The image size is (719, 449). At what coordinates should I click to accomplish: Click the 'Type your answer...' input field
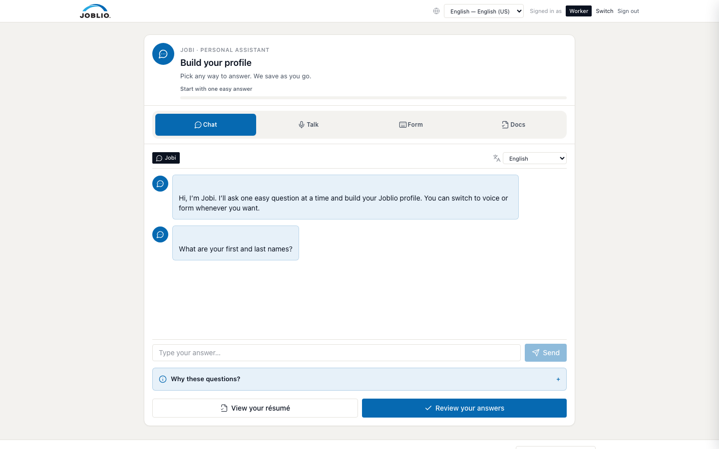(x=337, y=353)
